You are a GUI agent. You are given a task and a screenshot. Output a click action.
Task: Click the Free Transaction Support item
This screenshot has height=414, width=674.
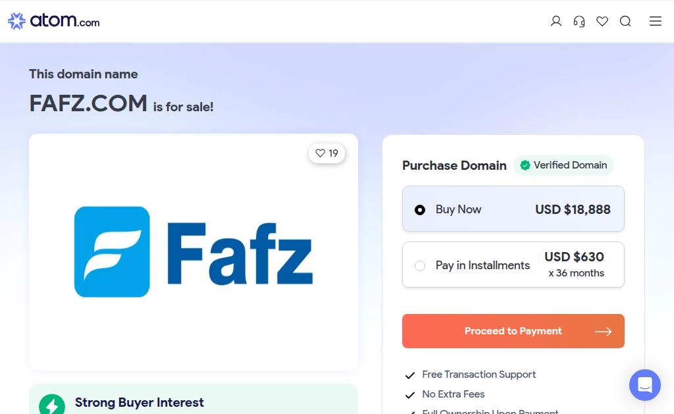click(479, 375)
